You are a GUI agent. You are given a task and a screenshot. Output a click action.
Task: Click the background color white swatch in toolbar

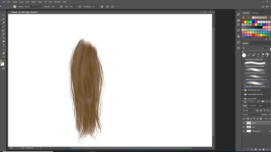point(3,64)
